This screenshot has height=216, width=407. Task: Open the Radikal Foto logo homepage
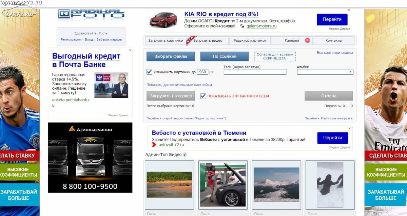point(91,14)
